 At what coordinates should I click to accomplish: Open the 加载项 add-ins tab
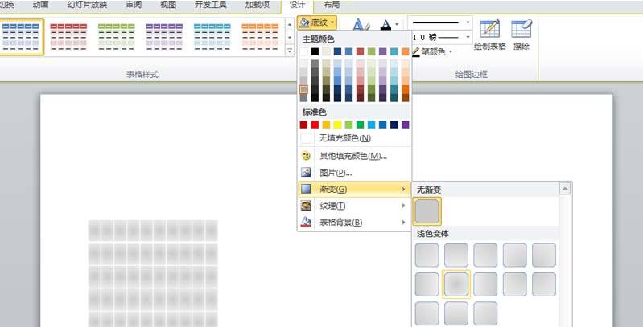[x=257, y=5]
